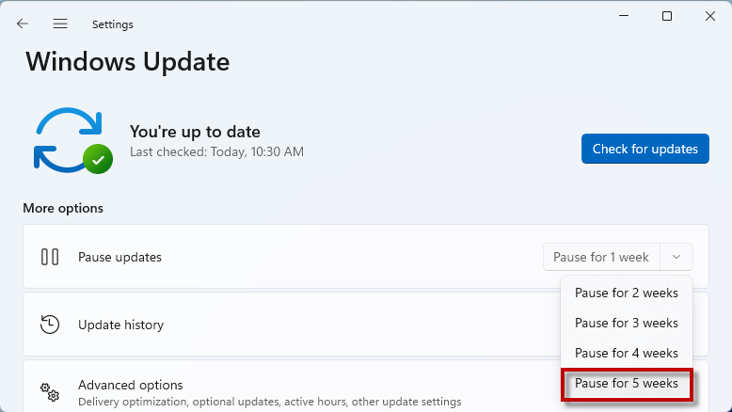
Task: Click the green checkmark status badge
Action: click(98, 159)
